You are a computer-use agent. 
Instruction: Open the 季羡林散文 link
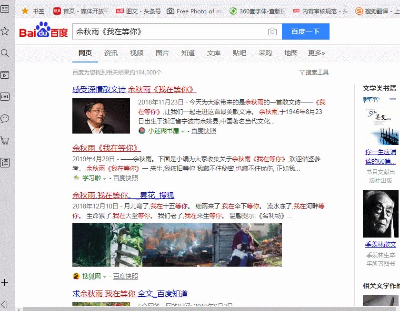pyautogui.click(x=380, y=244)
